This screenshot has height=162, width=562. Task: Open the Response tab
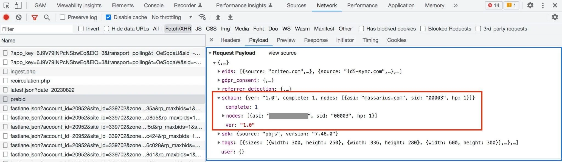click(316, 40)
